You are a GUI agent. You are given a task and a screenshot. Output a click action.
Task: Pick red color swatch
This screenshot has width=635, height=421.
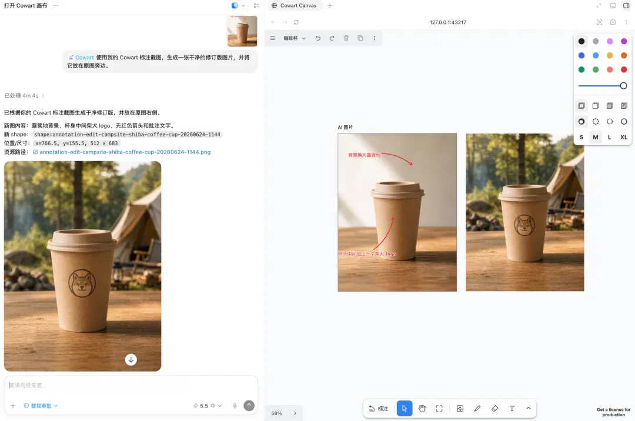(624, 69)
